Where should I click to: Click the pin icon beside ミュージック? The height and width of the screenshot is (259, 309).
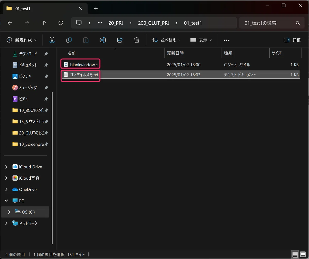(46, 88)
